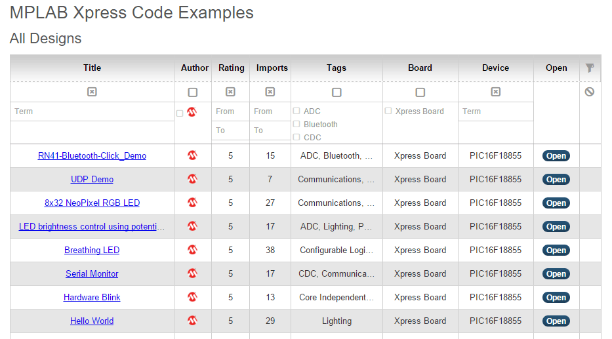Open the UDP Demo link
This screenshot has height=339, width=612.
tap(92, 179)
